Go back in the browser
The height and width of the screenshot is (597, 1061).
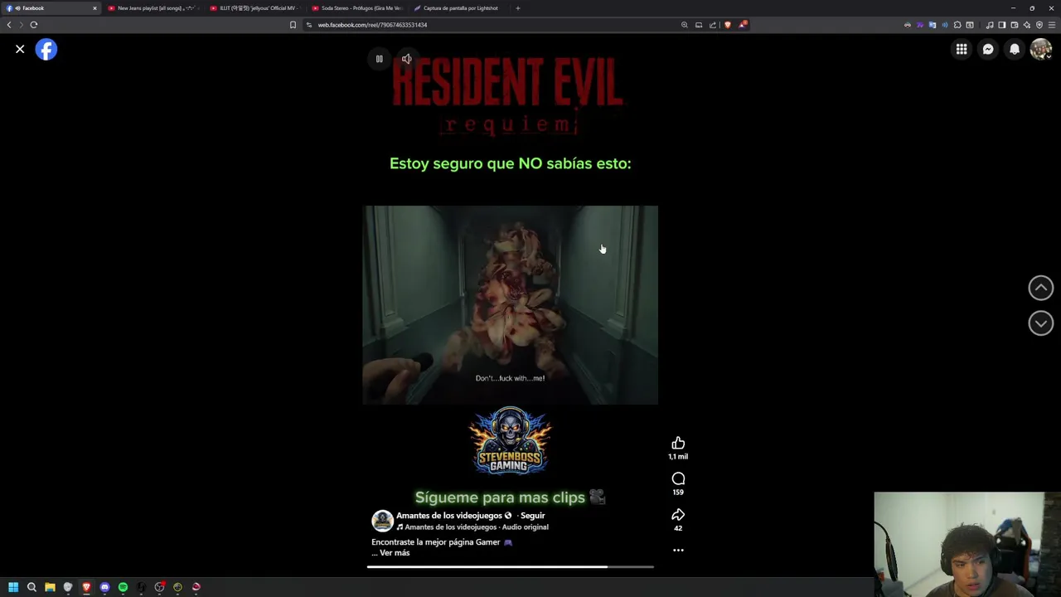9,25
